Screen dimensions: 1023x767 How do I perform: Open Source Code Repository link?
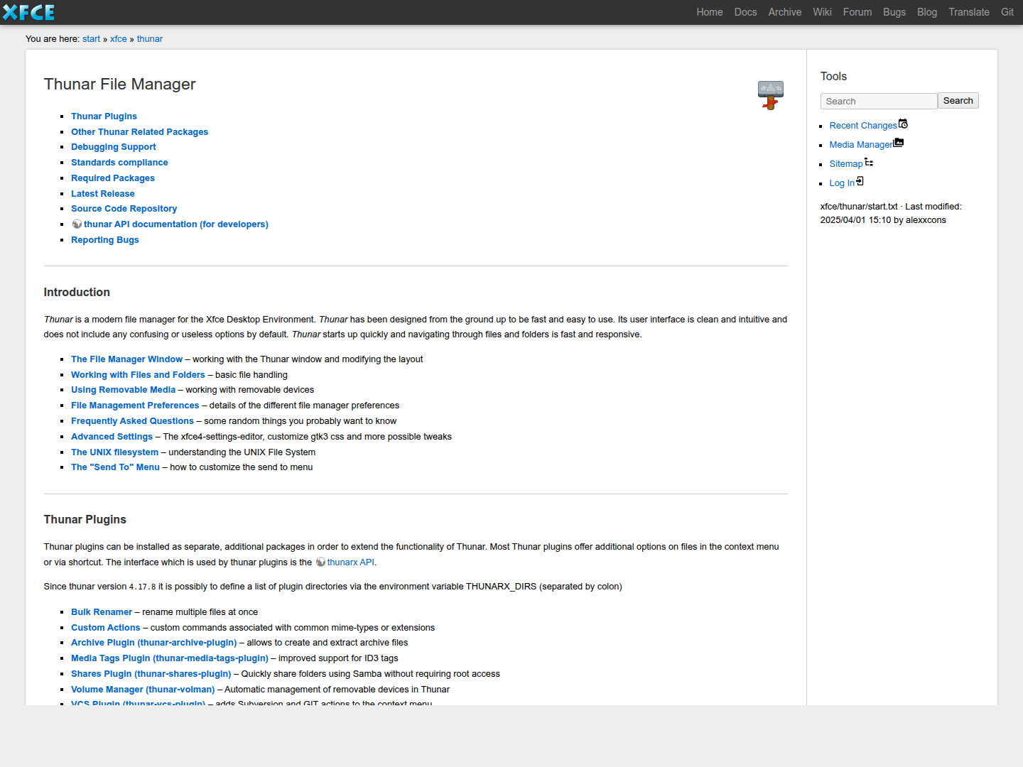pyautogui.click(x=124, y=209)
